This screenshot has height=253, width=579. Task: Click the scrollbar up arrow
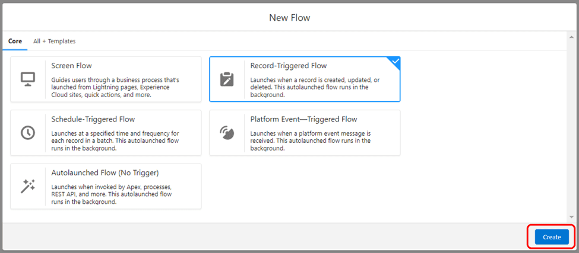(x=572, y=37)
